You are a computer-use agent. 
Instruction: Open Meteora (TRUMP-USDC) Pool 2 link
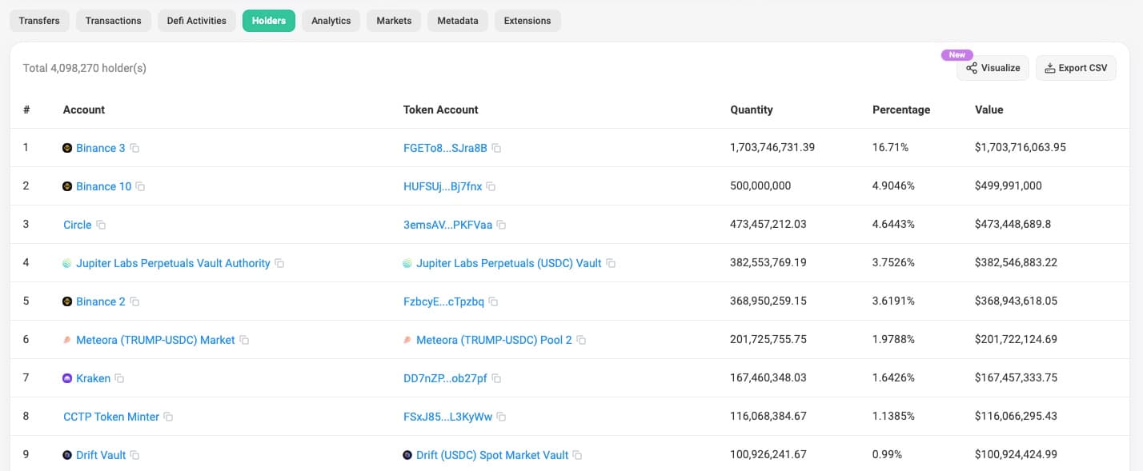coord(494,340)
